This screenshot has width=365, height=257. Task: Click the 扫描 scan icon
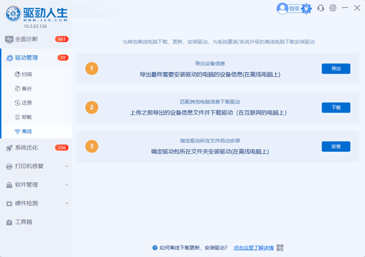coord(18,74)
